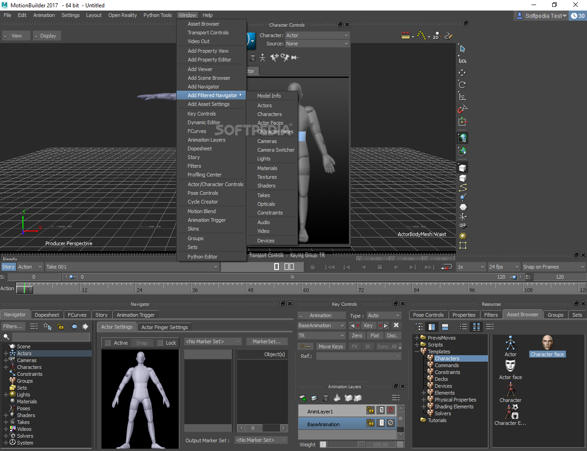This screenshot has width=587, height=451.
Task: Click the layer Weight slider
Action: 346,444
